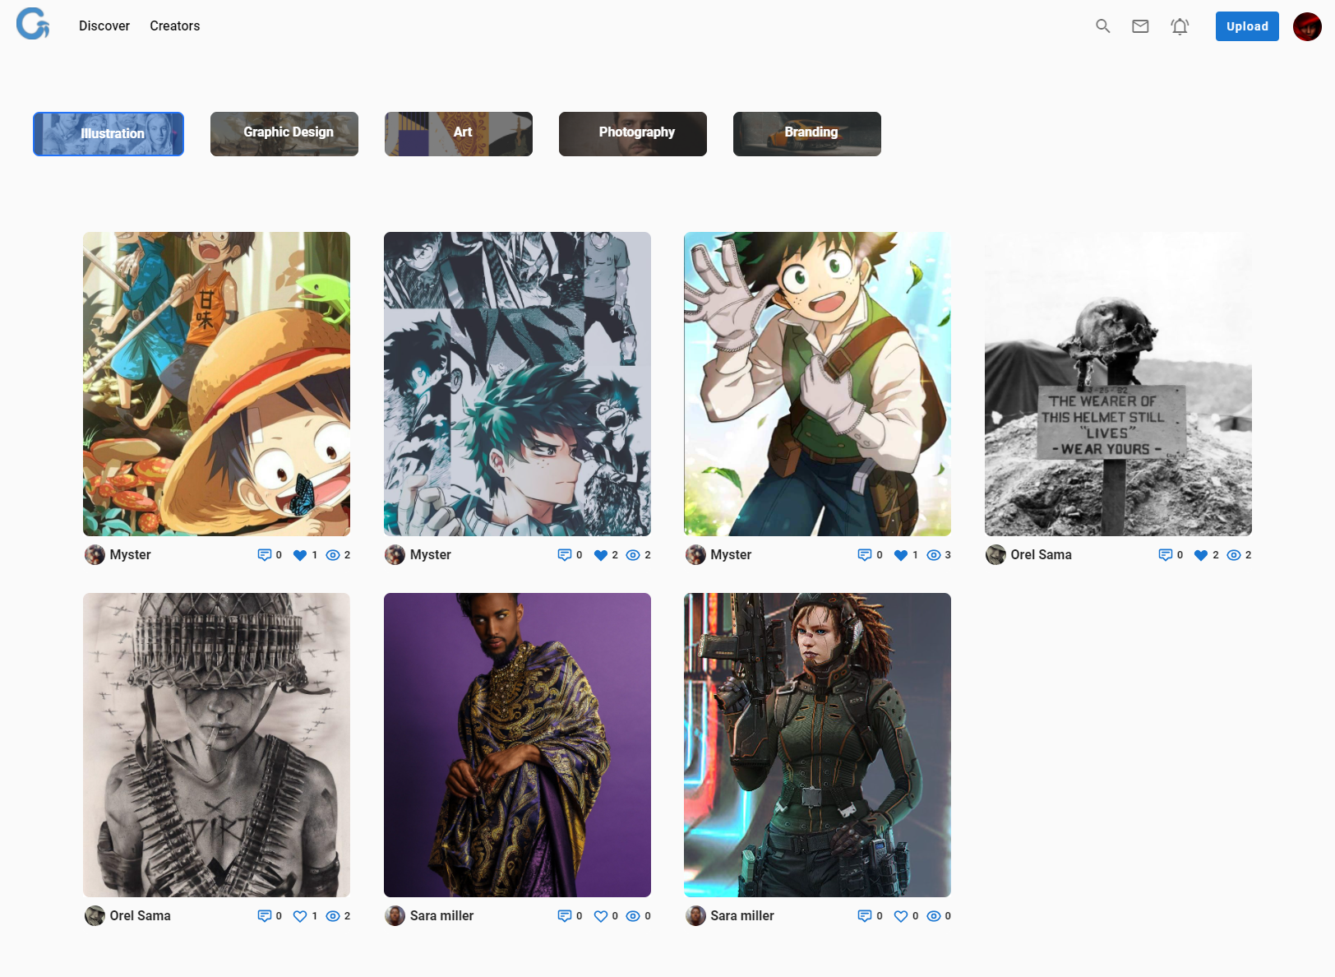Toggle like on helmet grave photo
The width and height of the screenshot is (1335, 977).
[x=1201, y=555]
